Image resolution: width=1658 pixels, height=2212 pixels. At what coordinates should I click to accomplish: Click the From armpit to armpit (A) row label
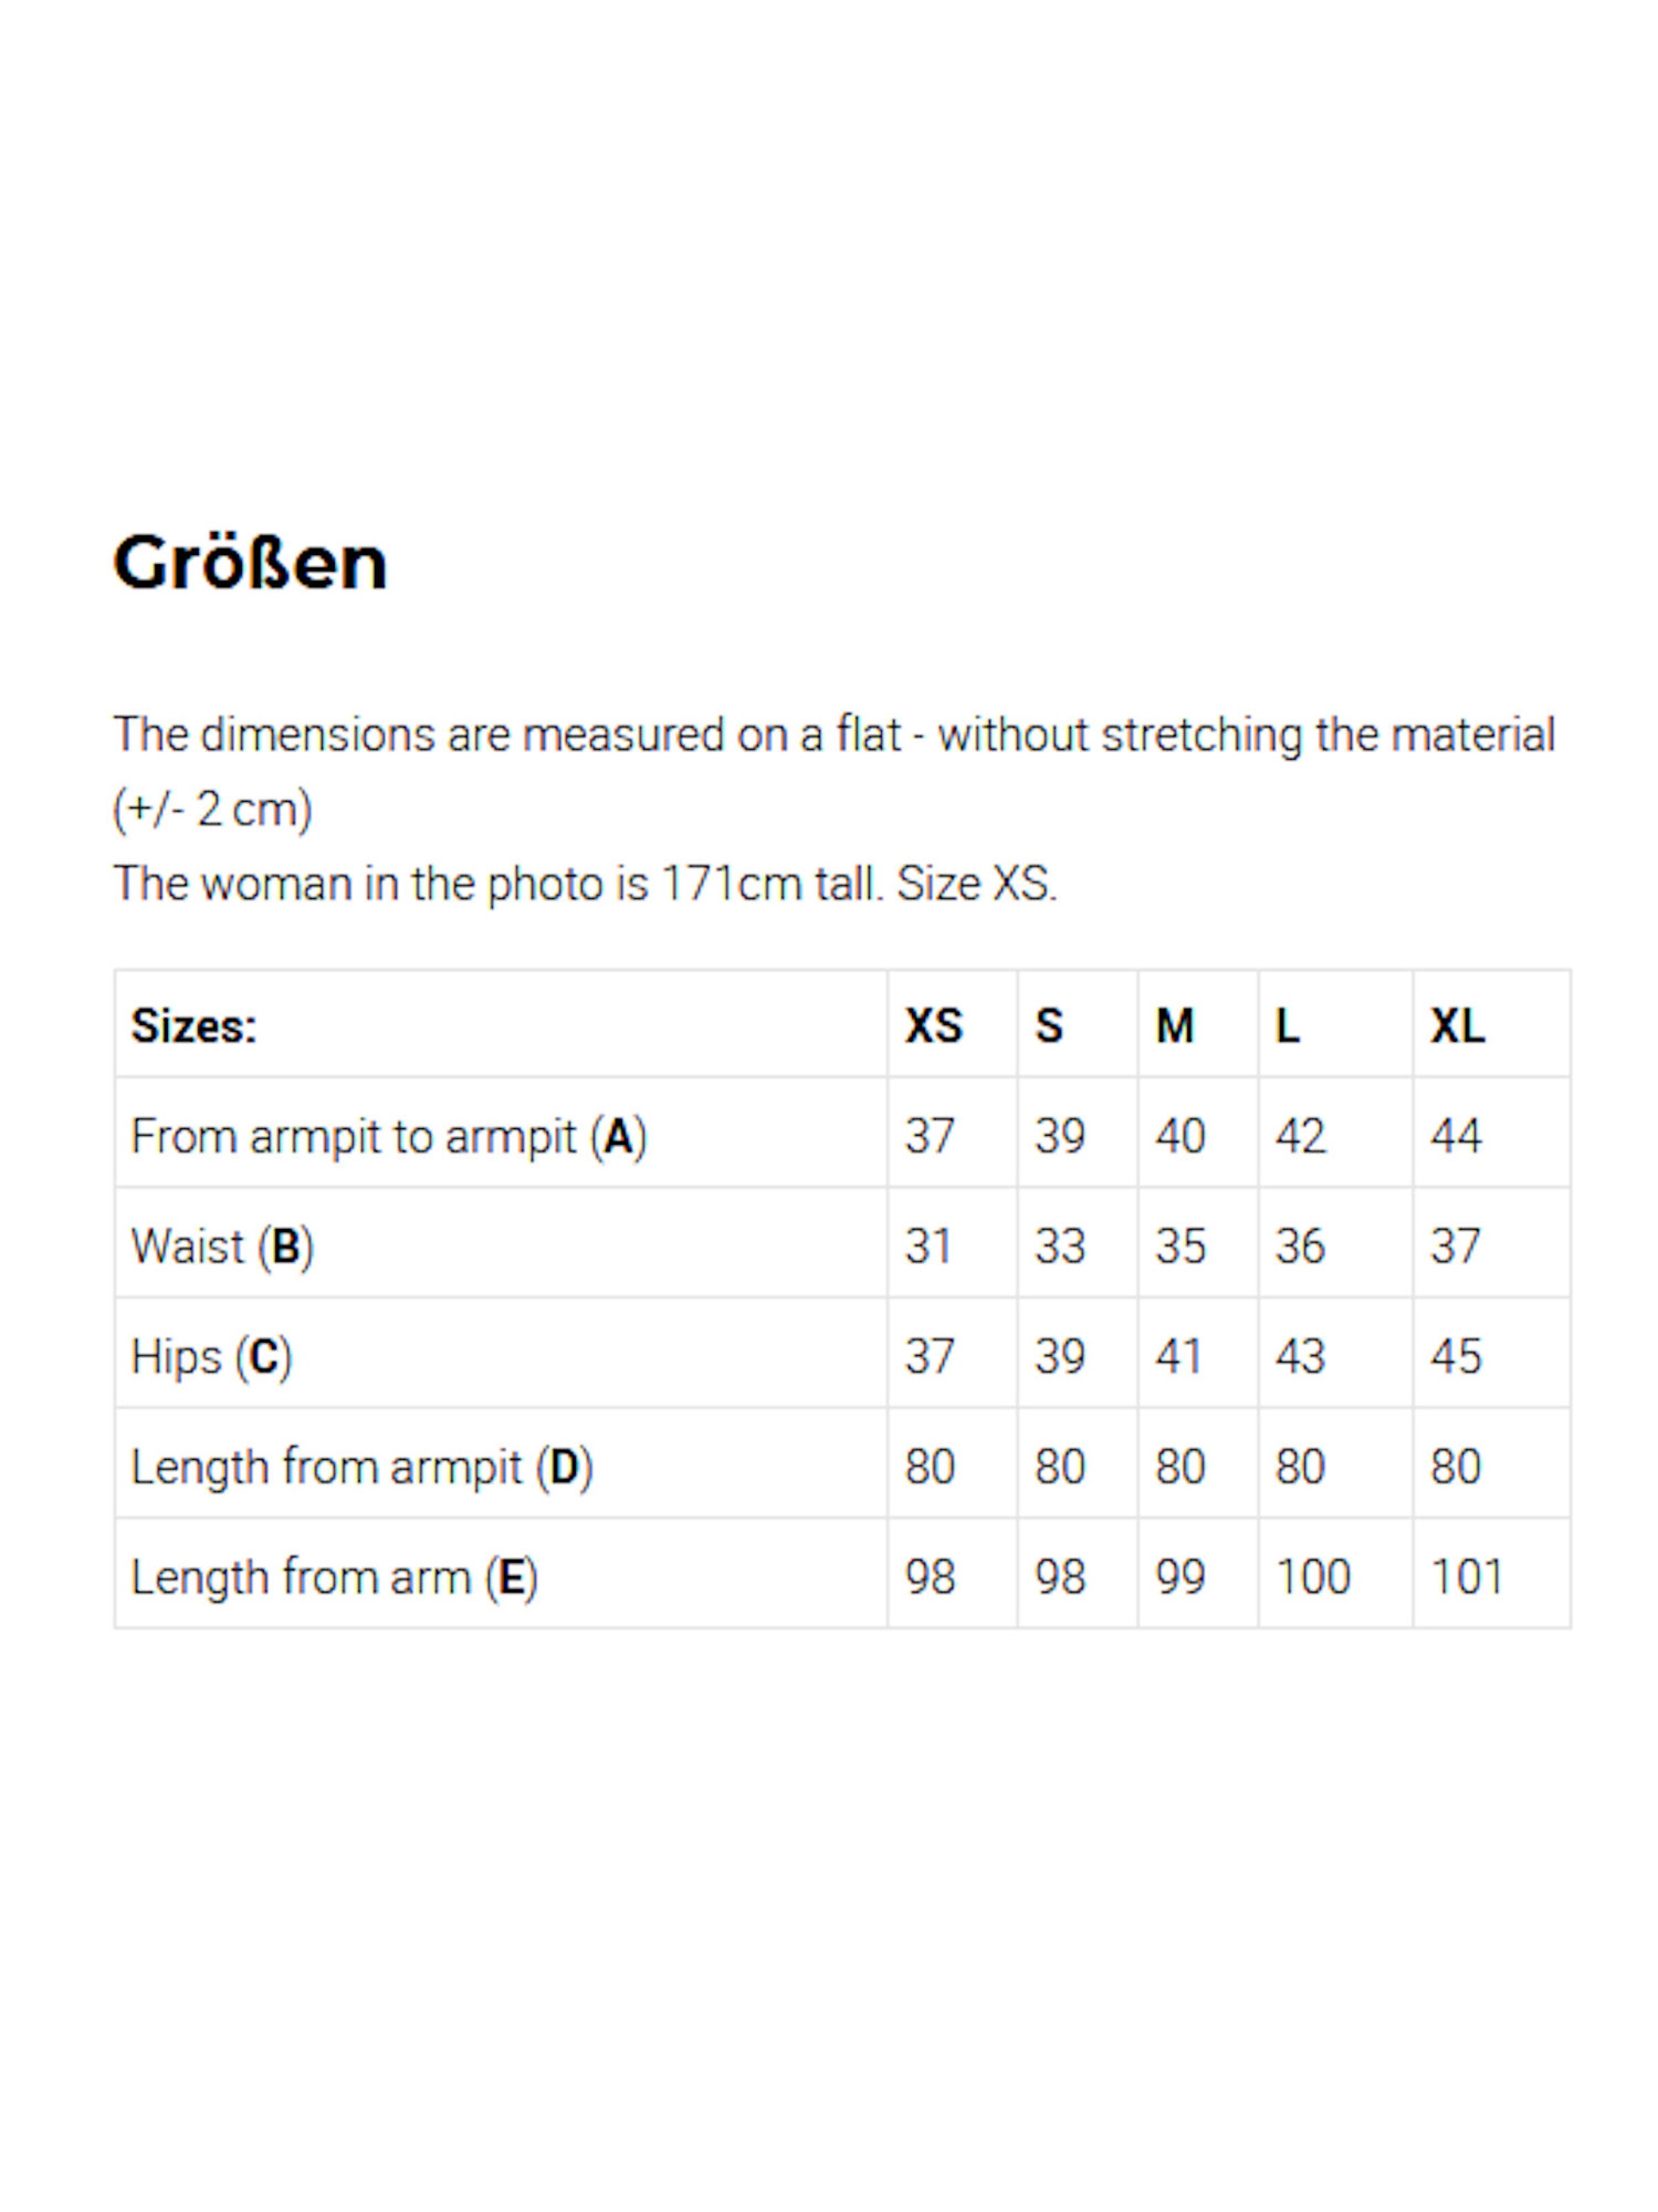tap(389, 1137)
